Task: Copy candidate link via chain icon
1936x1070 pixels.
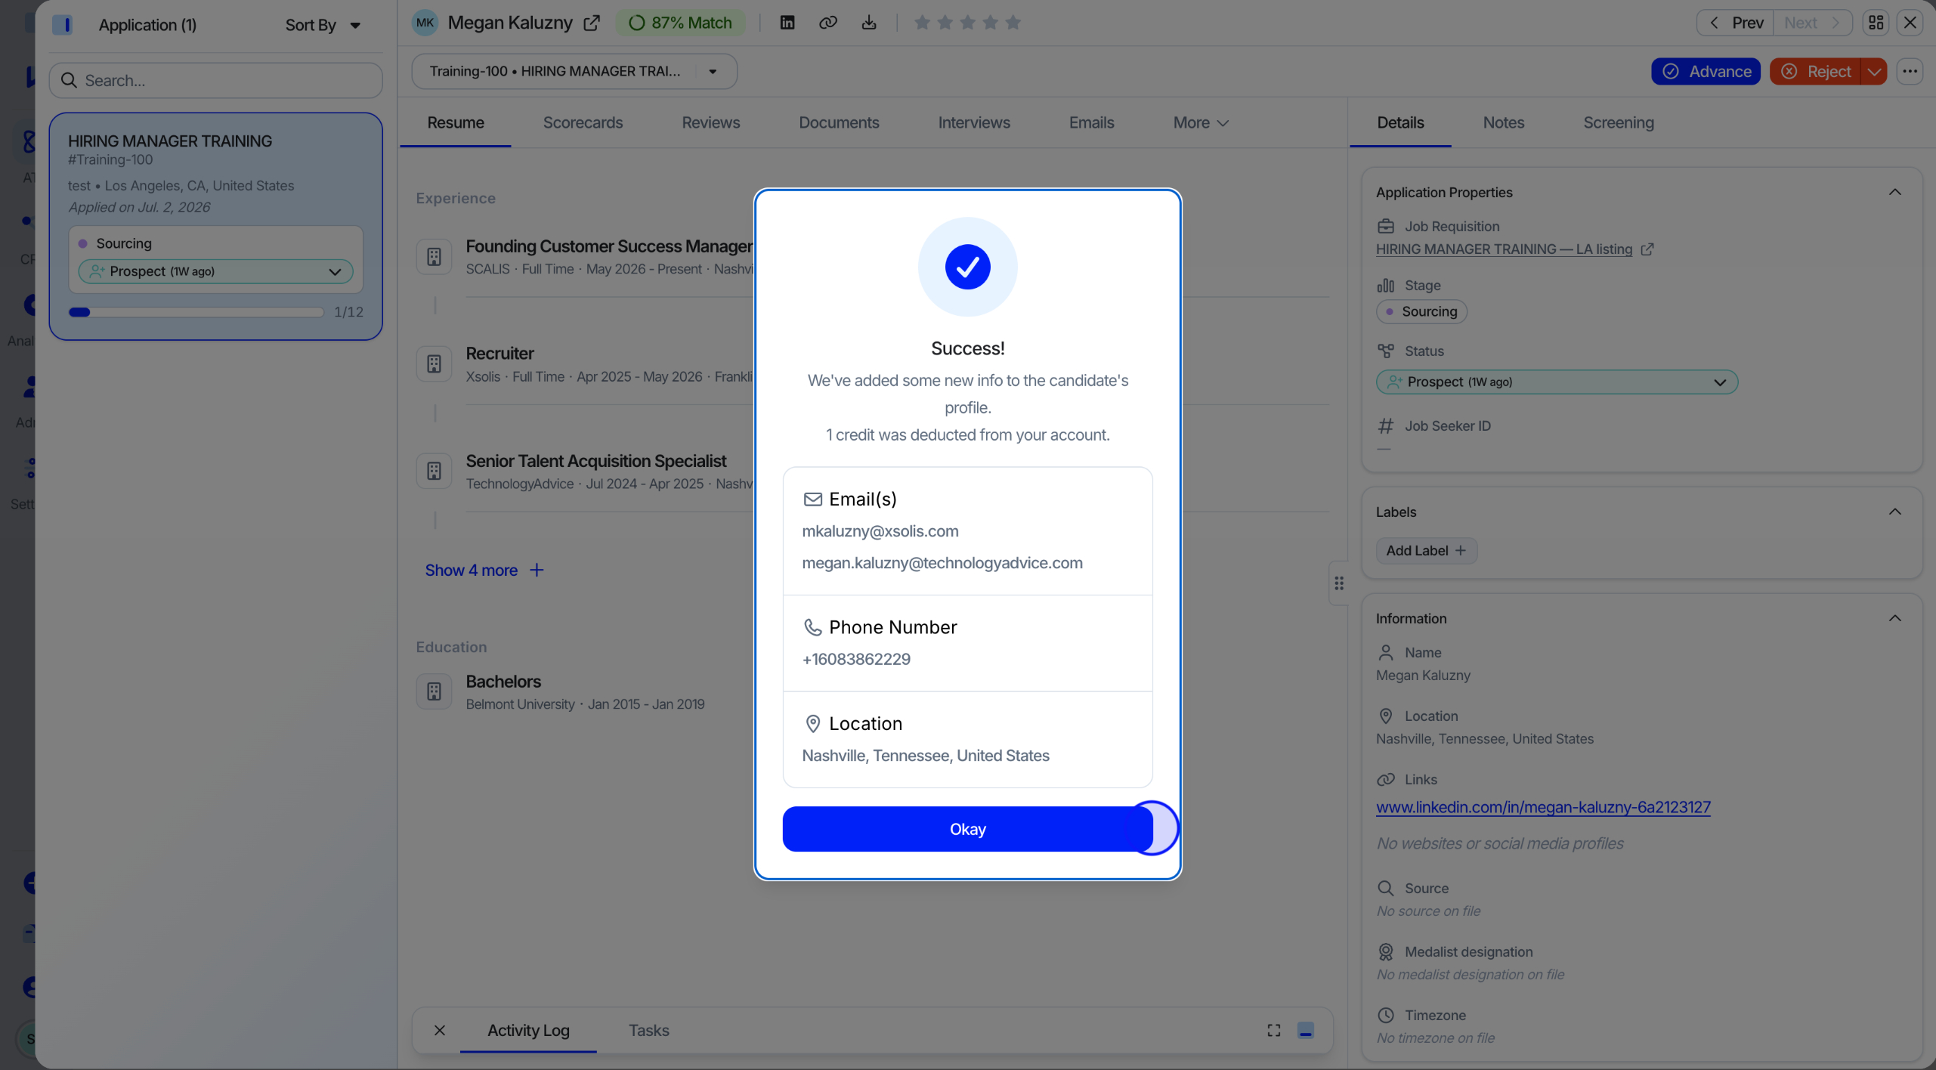Action: [x=828, y=23]
